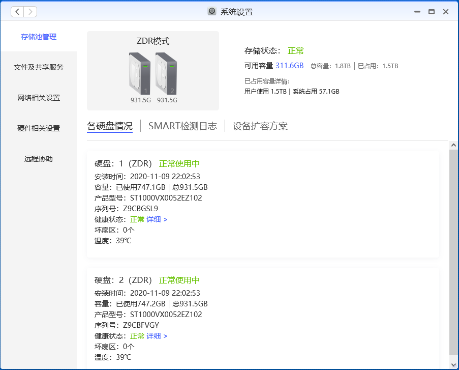Click 已占用 1.5TB text
The width and height of the screenshot is (459, 370).
coord(378,66)
